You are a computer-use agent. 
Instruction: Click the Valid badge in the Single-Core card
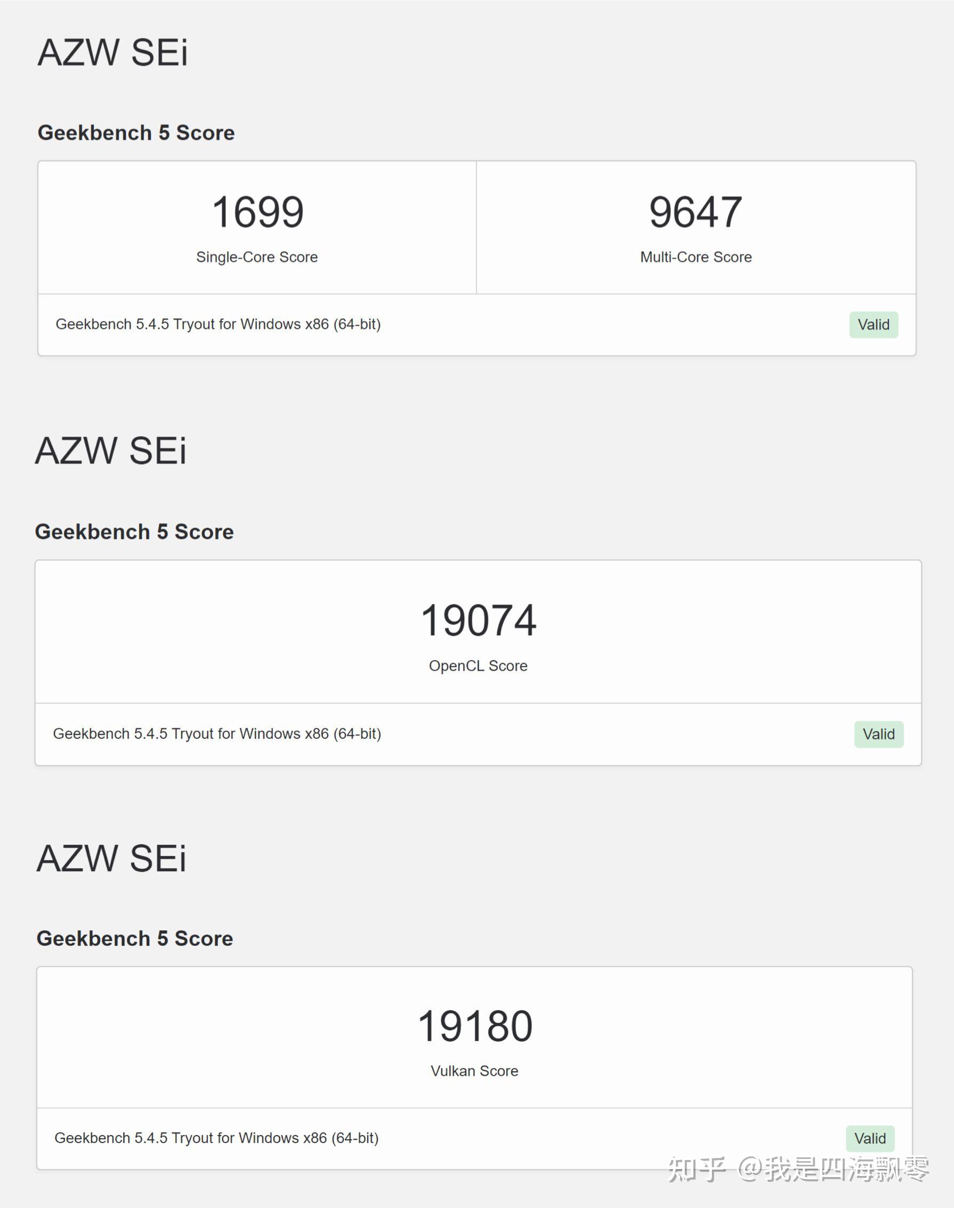[x=873, y=325]
